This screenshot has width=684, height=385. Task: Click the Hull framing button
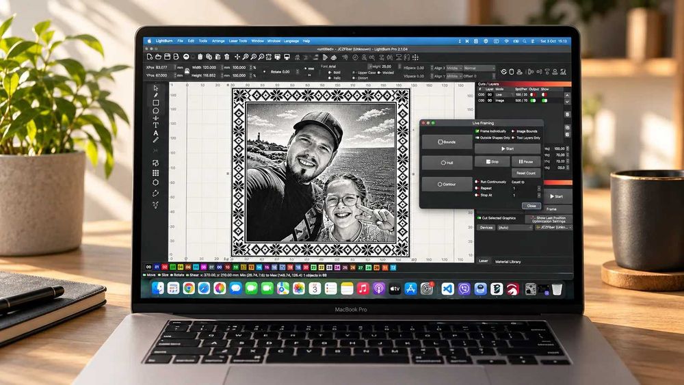(x=447, y=163)
